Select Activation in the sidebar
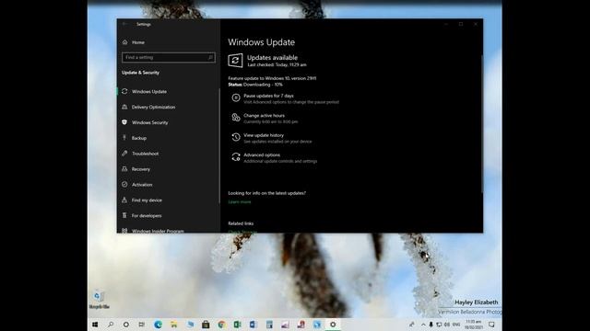 coord(142,185)
